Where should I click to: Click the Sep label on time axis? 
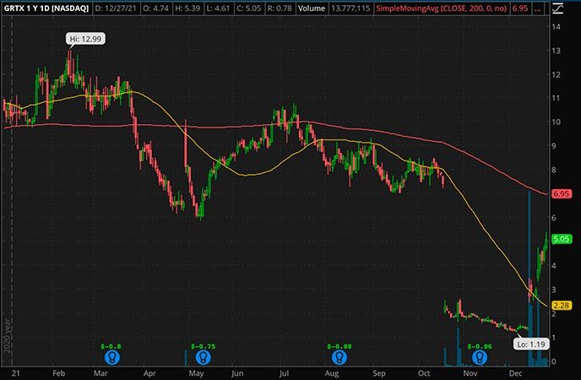[378, 373]
